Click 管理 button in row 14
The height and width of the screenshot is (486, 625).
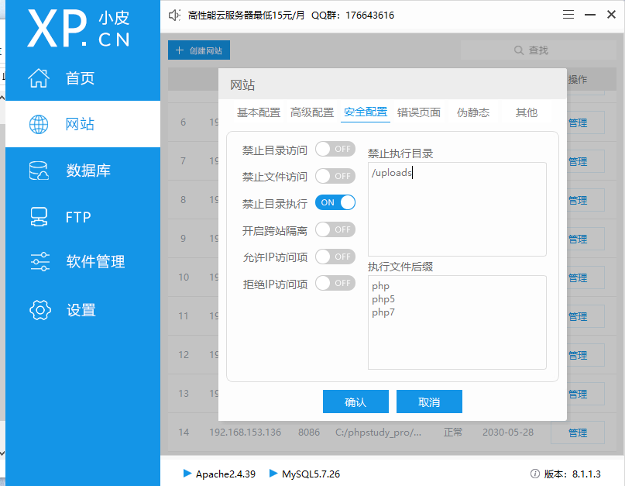pos(577,433)
